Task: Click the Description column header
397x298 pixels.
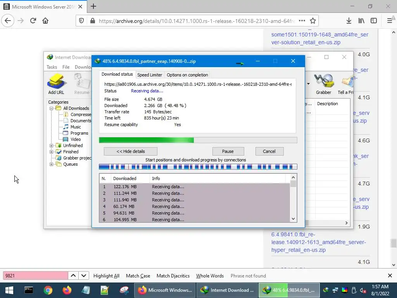Action: point(327,104)
